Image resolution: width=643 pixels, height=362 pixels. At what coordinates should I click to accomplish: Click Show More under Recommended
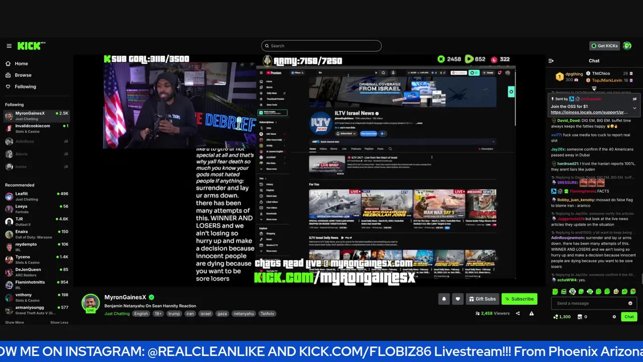15,322
